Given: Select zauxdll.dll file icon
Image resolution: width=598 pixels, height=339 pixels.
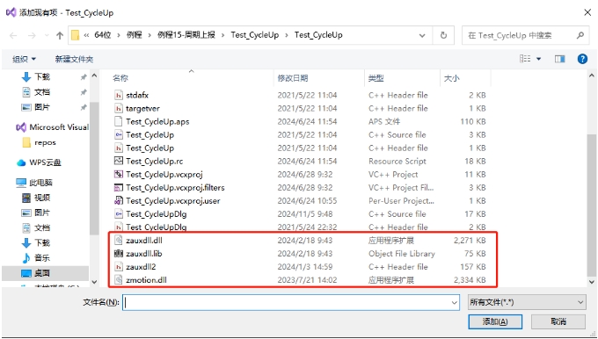Looking at the screenshot, I should (x=119, y=241).
